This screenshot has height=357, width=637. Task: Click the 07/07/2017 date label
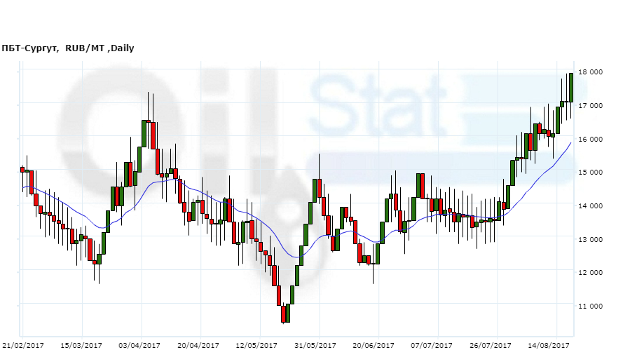click(432, 346)
